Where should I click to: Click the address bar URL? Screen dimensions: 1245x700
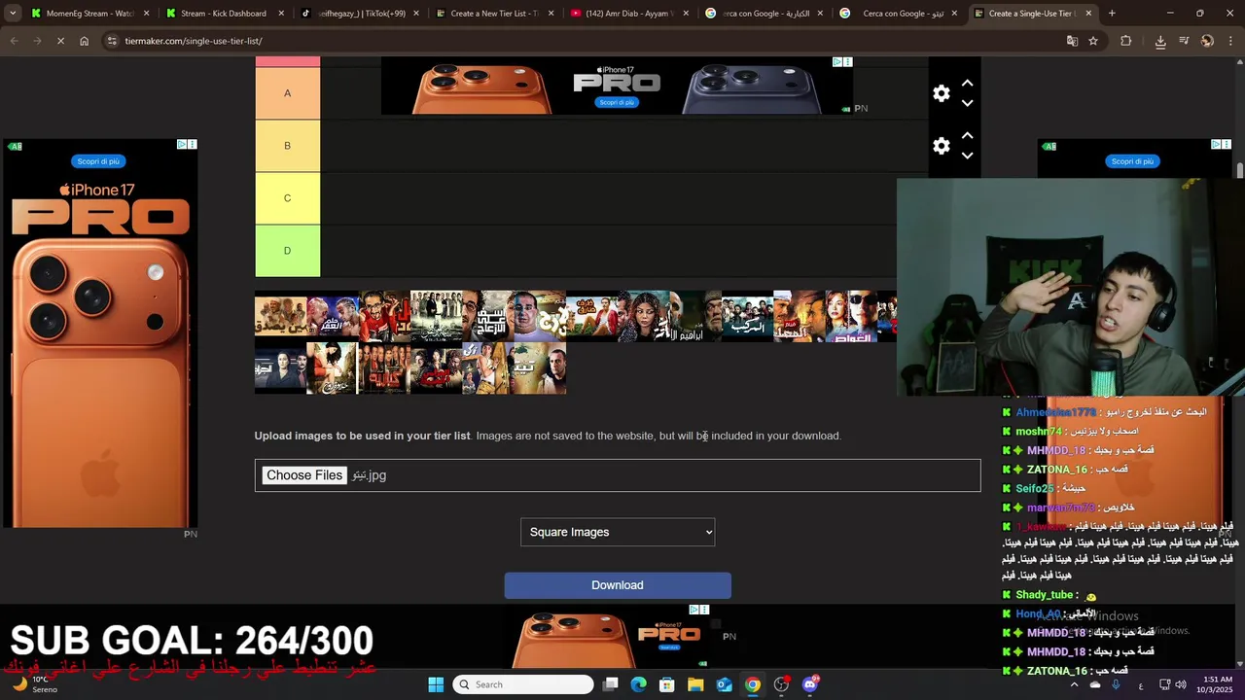[194, 41]
